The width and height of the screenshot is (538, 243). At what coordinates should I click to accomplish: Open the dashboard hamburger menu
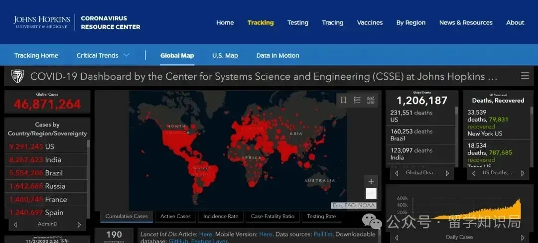[525, 76]
